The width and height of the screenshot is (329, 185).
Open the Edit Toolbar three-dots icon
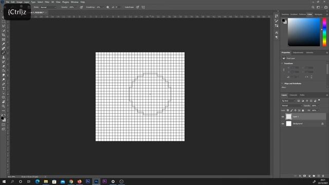[4, 110]
